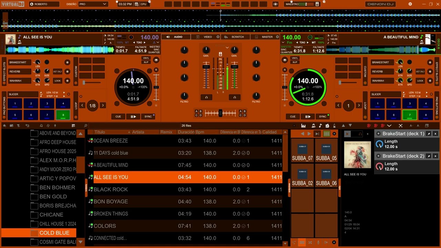Screen dimensions: 441x248
Task: Toggle the eye visibility button on left deck
Action: click(x=156, y=60)
